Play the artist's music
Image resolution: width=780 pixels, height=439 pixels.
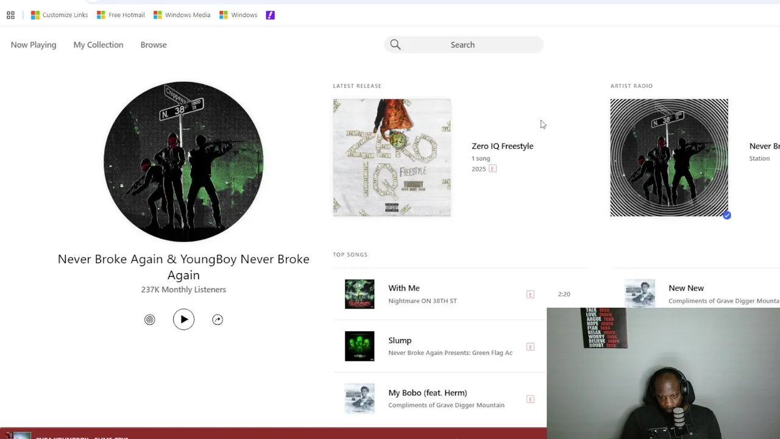click(183, 319)
